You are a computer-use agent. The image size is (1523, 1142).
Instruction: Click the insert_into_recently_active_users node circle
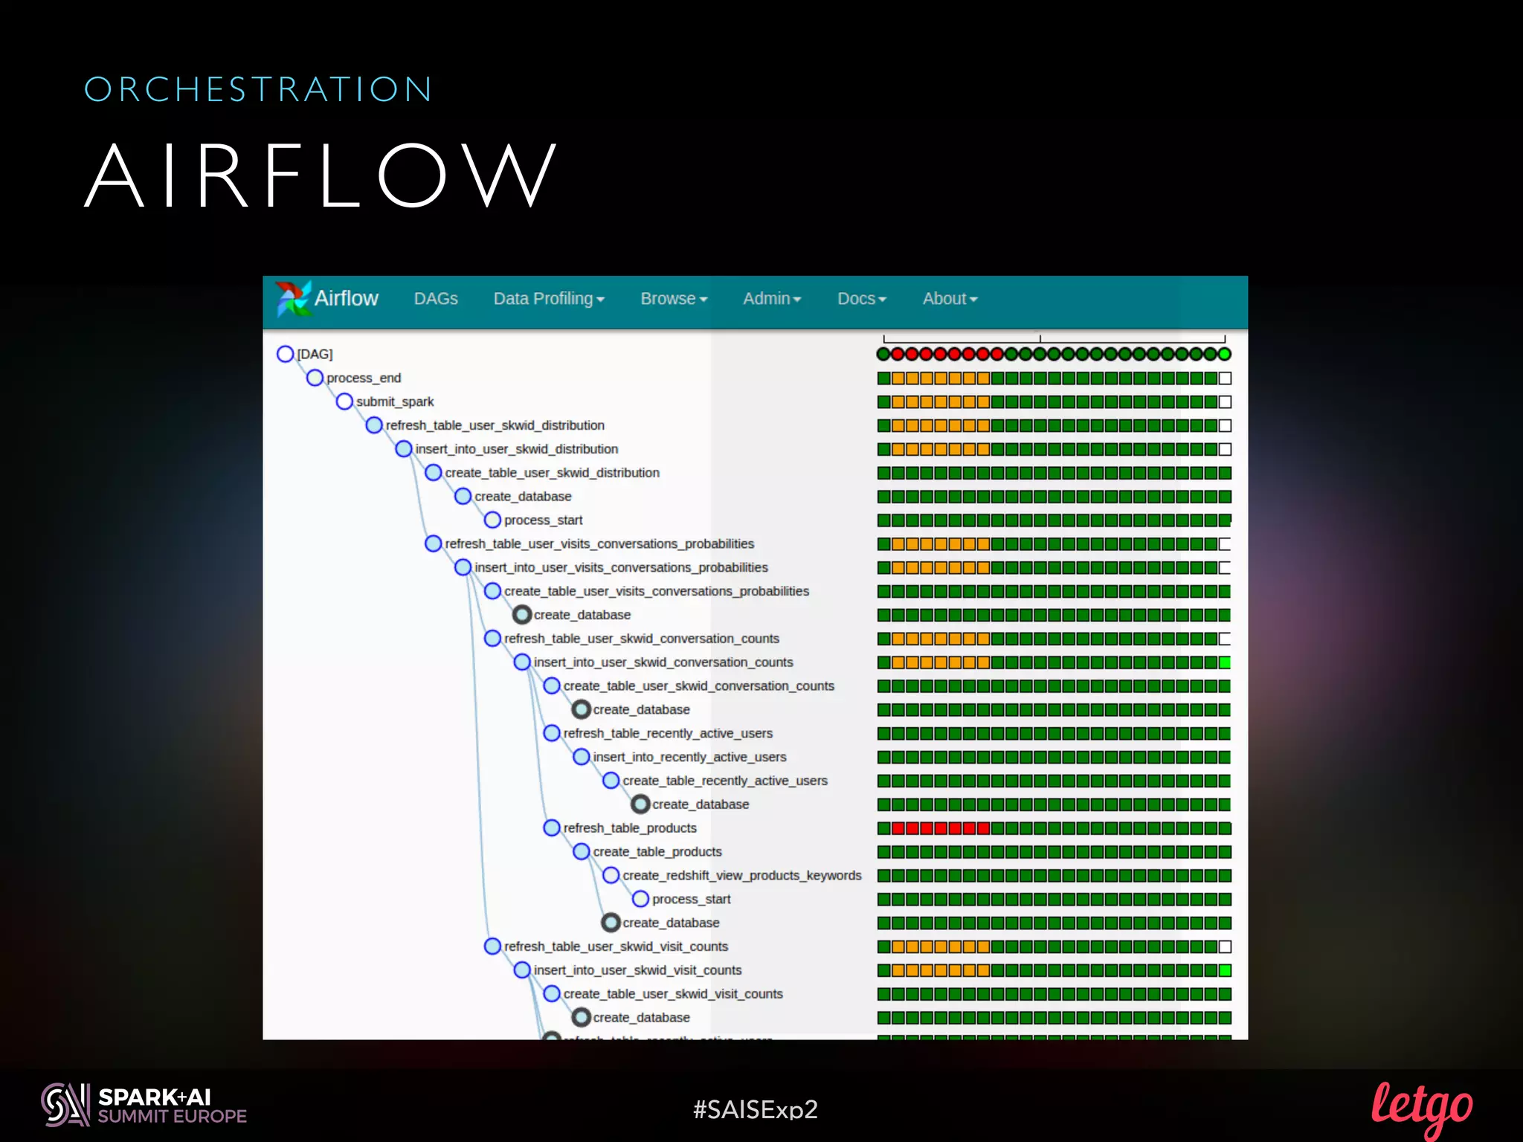582,757
